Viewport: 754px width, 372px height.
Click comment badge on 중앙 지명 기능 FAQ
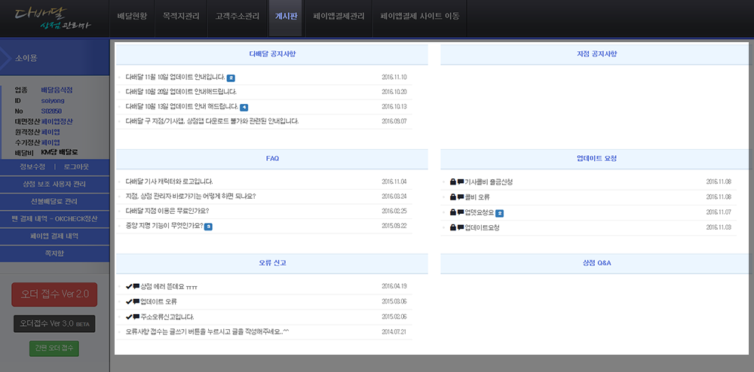click(x=208, y=227)
